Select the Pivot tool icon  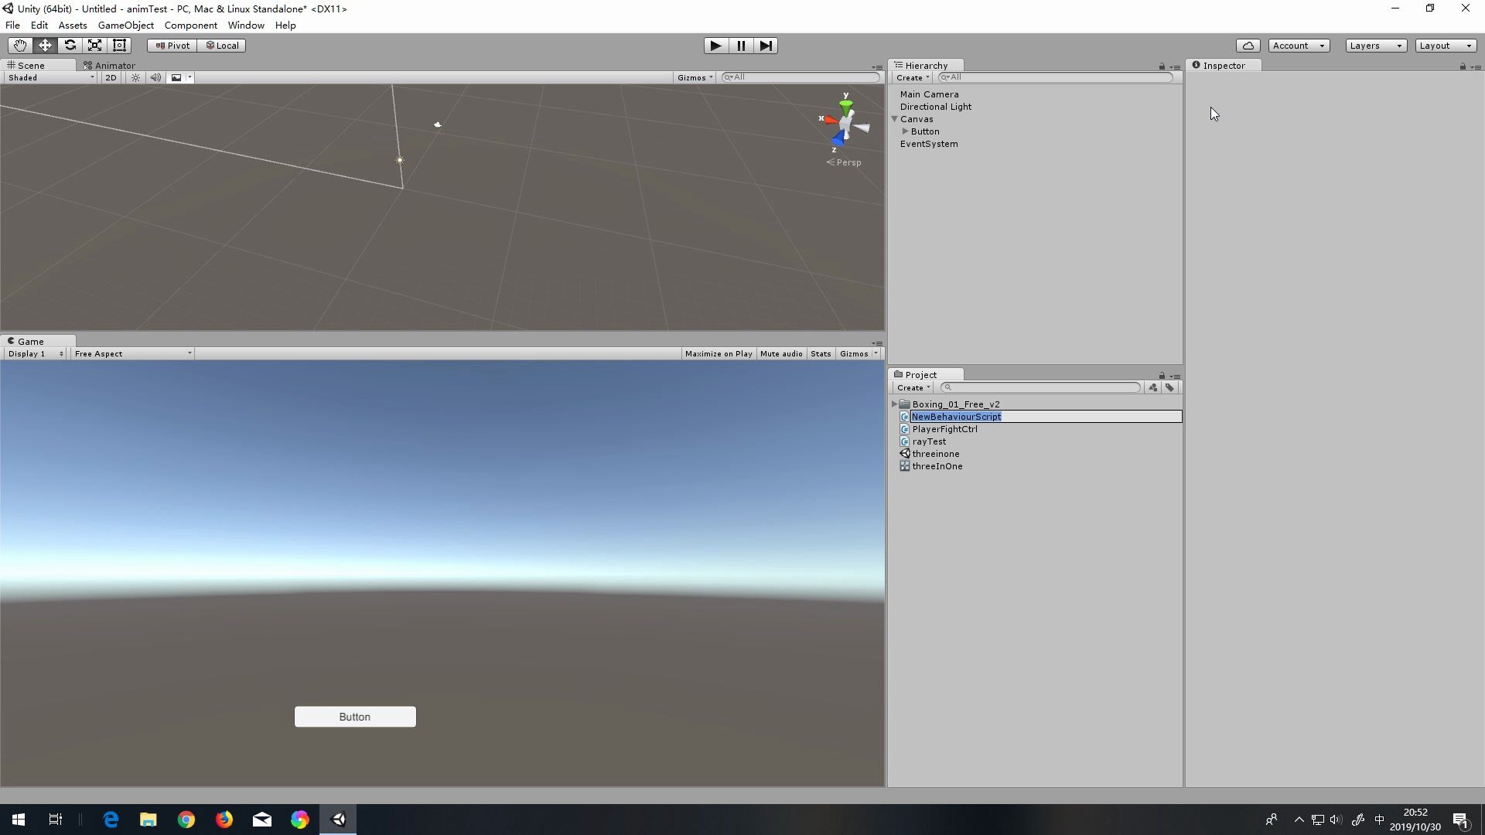pos(172,45)
